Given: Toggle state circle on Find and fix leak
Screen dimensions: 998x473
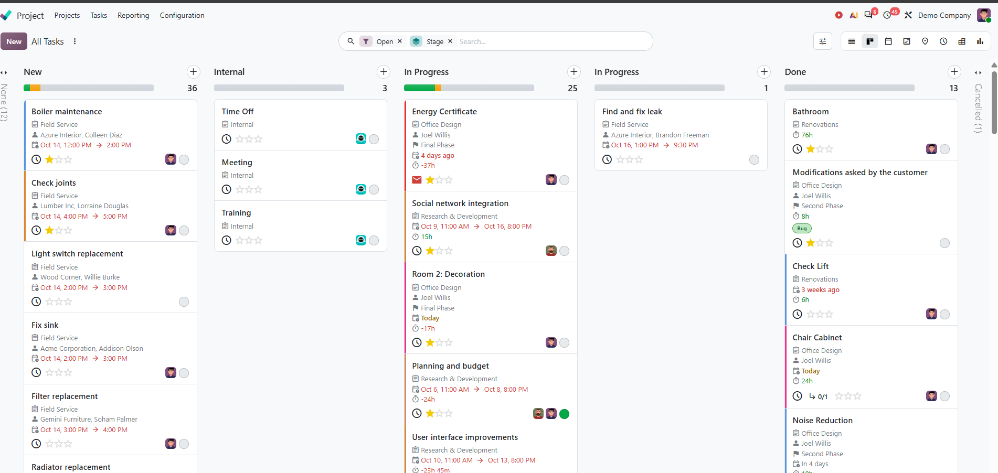Looking at the screenshot, I should pyautogui.click(x=755, y=159).
